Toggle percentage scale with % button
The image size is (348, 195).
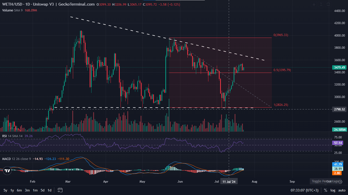(326, 190)
